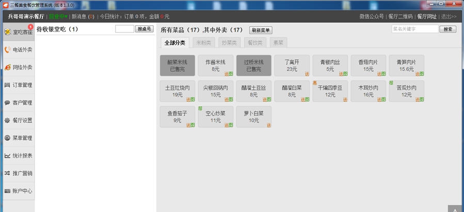Add 香菇肉片 15元 dish

(x=369, y=66)
